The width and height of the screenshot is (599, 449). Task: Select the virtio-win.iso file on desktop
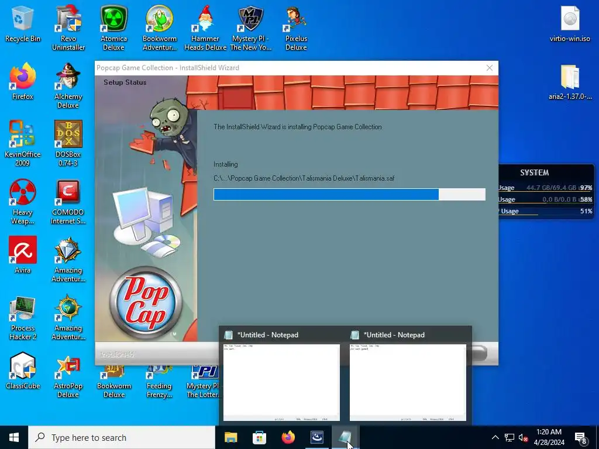[x=570, y=25]
